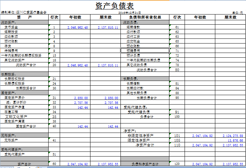Click the 负债和所有者权益 column header

[x=145, y=17]
